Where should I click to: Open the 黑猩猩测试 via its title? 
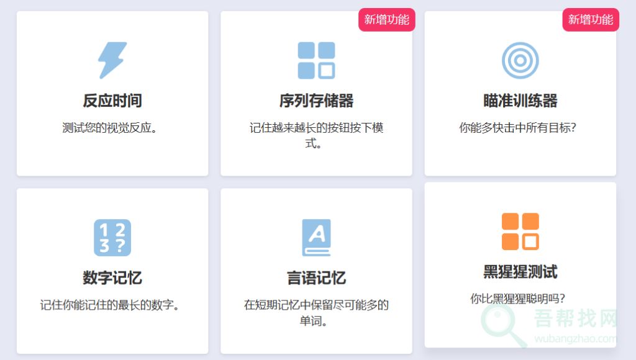[520, 271]
